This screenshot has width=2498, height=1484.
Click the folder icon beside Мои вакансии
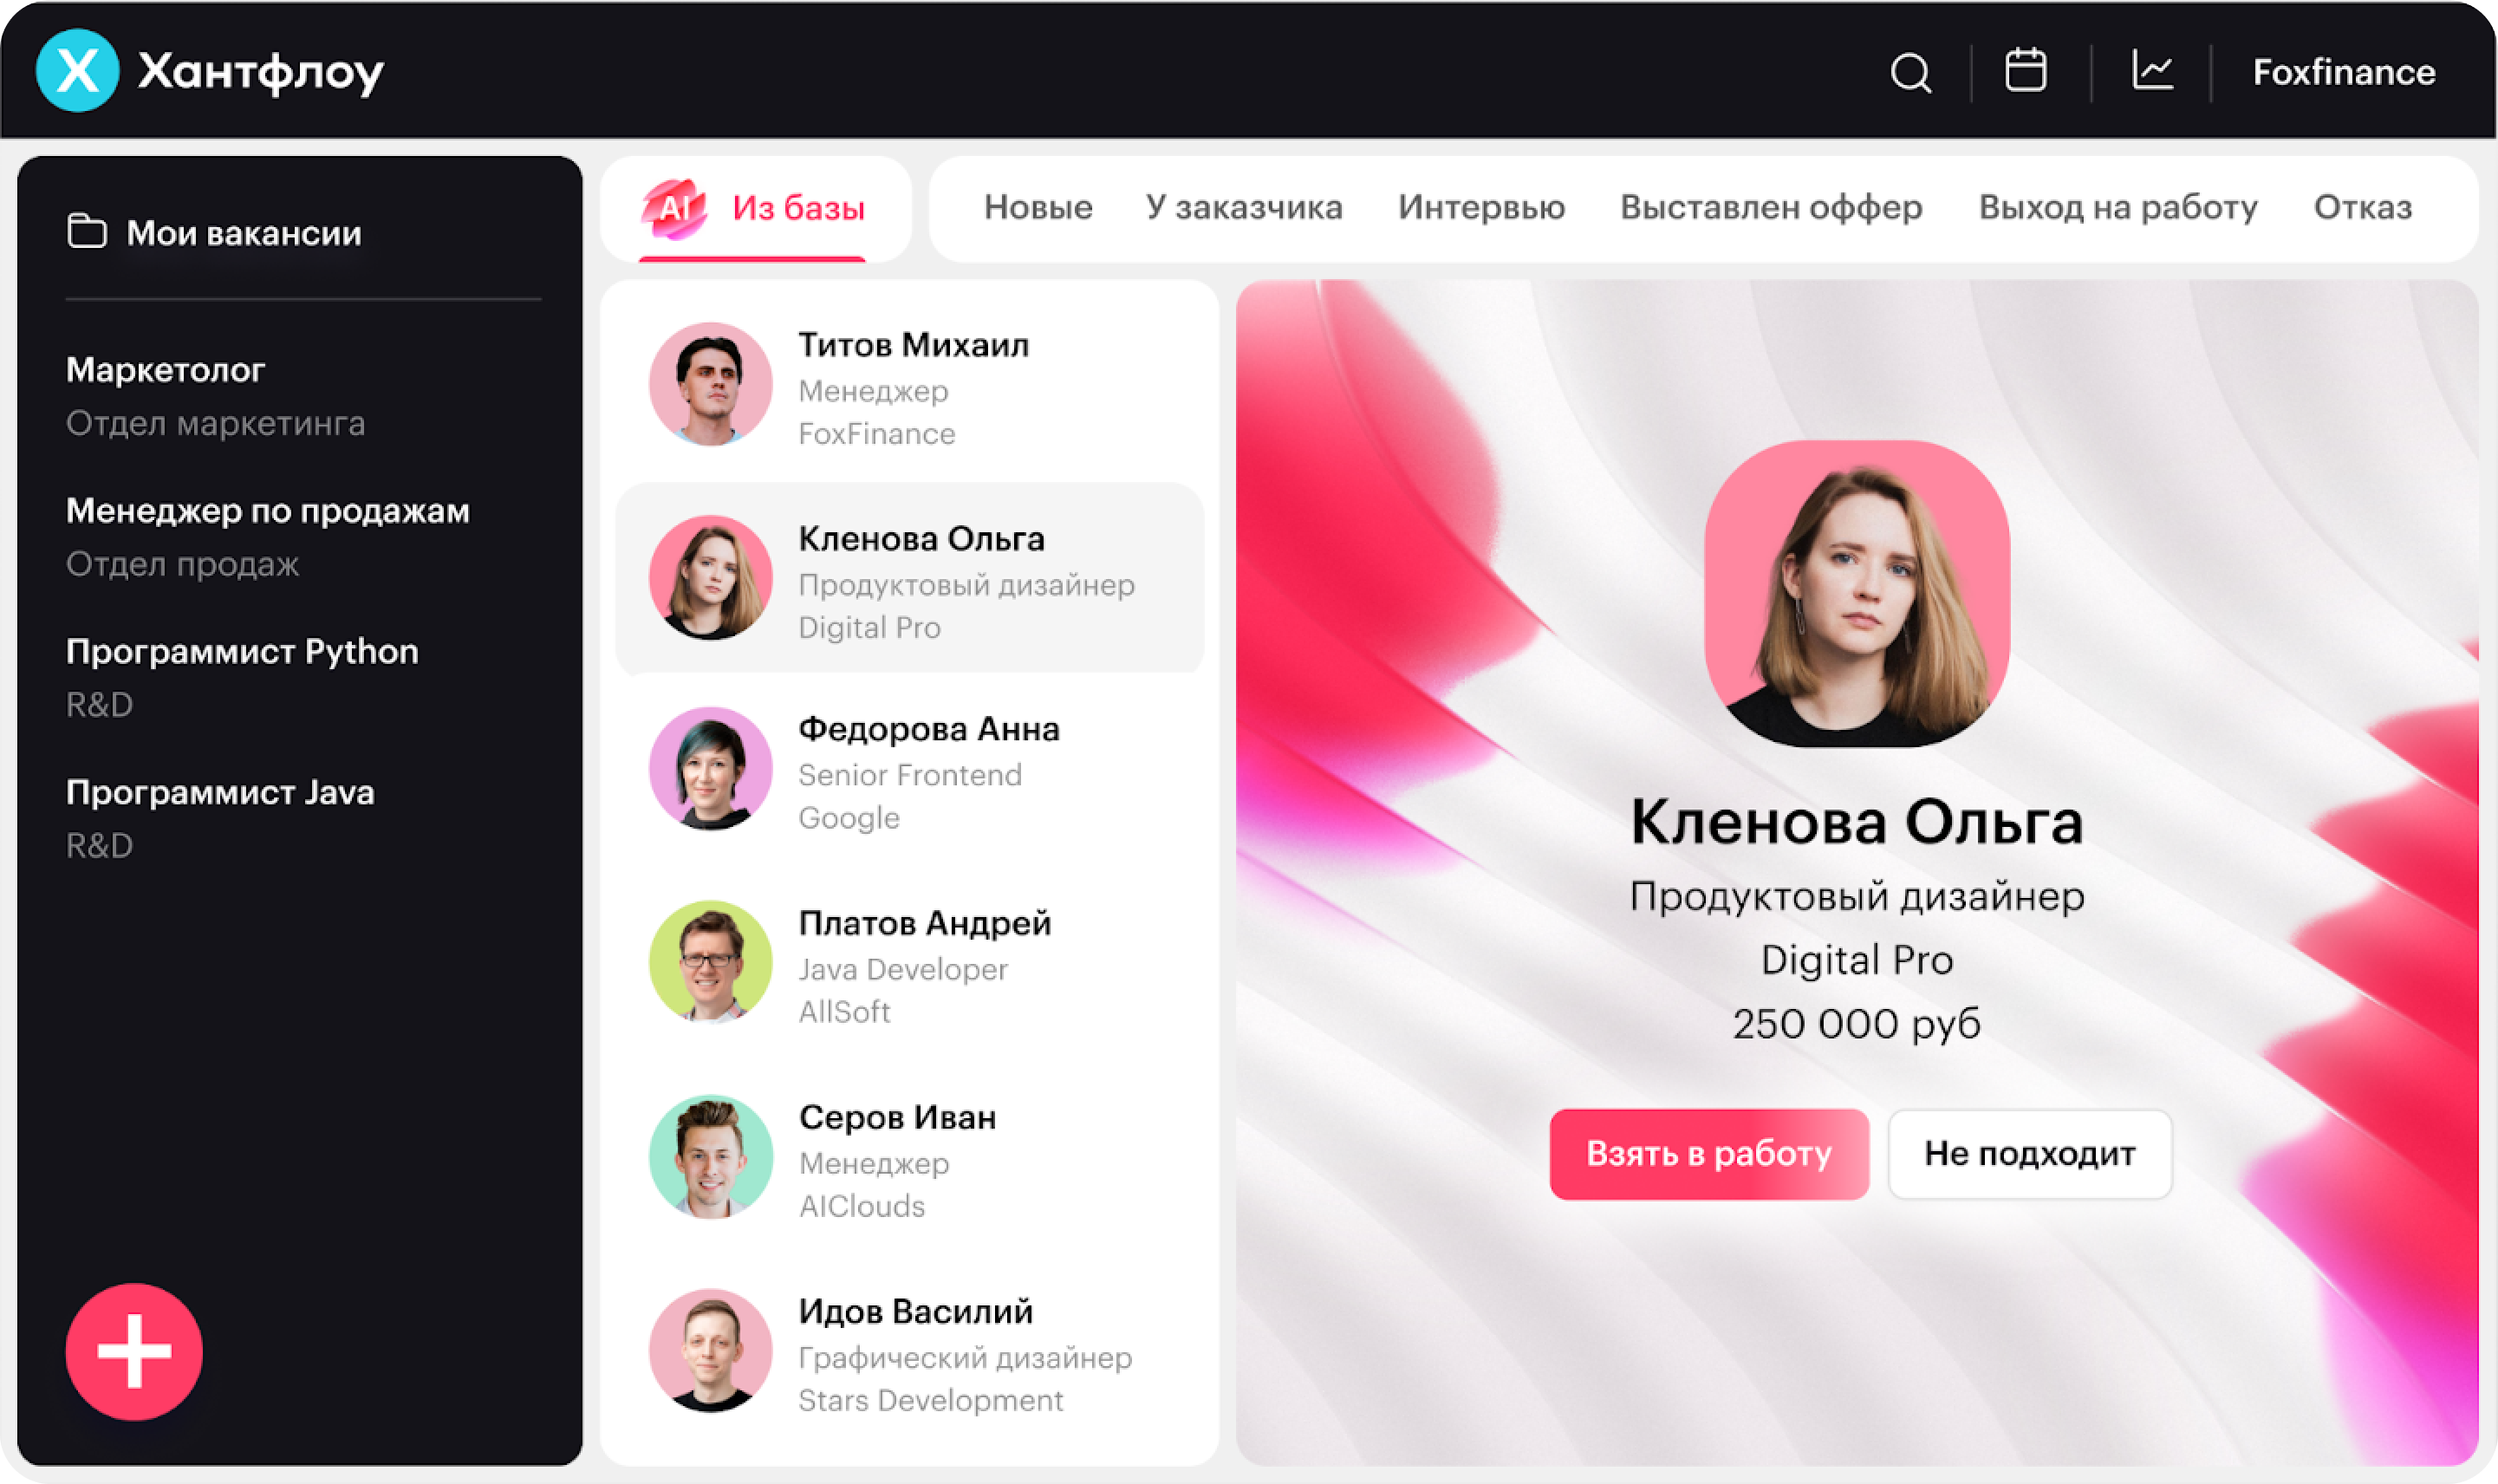87,232
